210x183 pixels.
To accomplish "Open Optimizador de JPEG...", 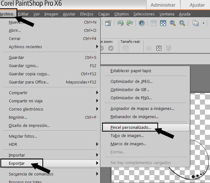I will pyautogui.click(x=146, y=82).
